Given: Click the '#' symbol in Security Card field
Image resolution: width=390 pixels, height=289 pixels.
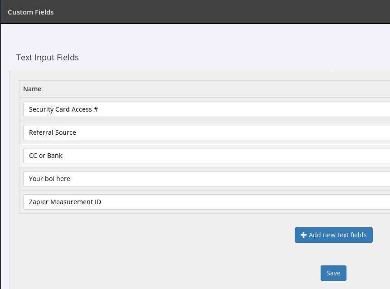Looking at the screenshot, I should pyautogui.click(x=96, y=109).
